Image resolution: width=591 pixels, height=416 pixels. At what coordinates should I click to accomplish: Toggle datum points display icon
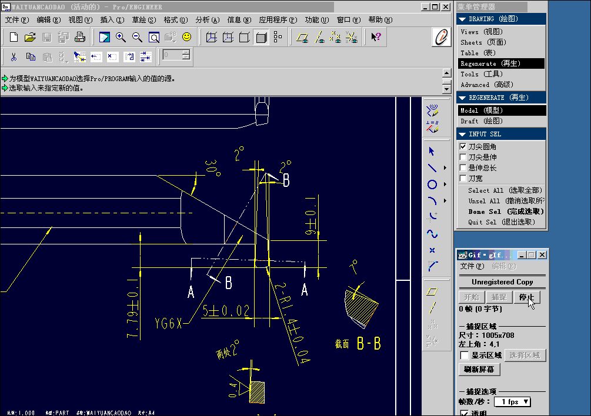tap(335, 37)
